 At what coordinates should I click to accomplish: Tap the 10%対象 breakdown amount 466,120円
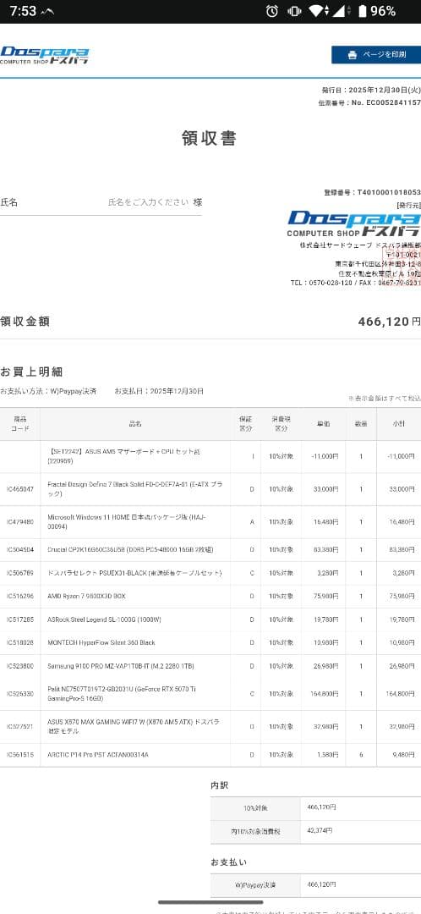tap(321, 808)
